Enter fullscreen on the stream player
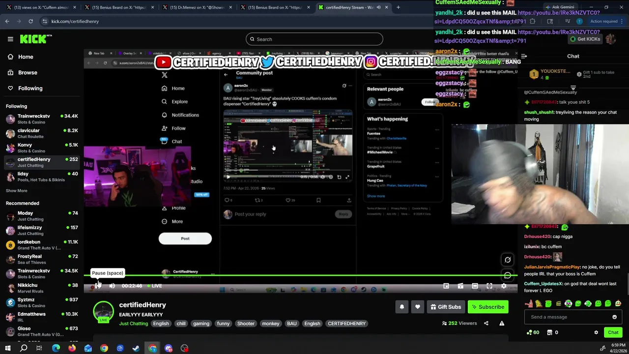The height and width of the screenshot is (354, 629). (x=489, y=286)
